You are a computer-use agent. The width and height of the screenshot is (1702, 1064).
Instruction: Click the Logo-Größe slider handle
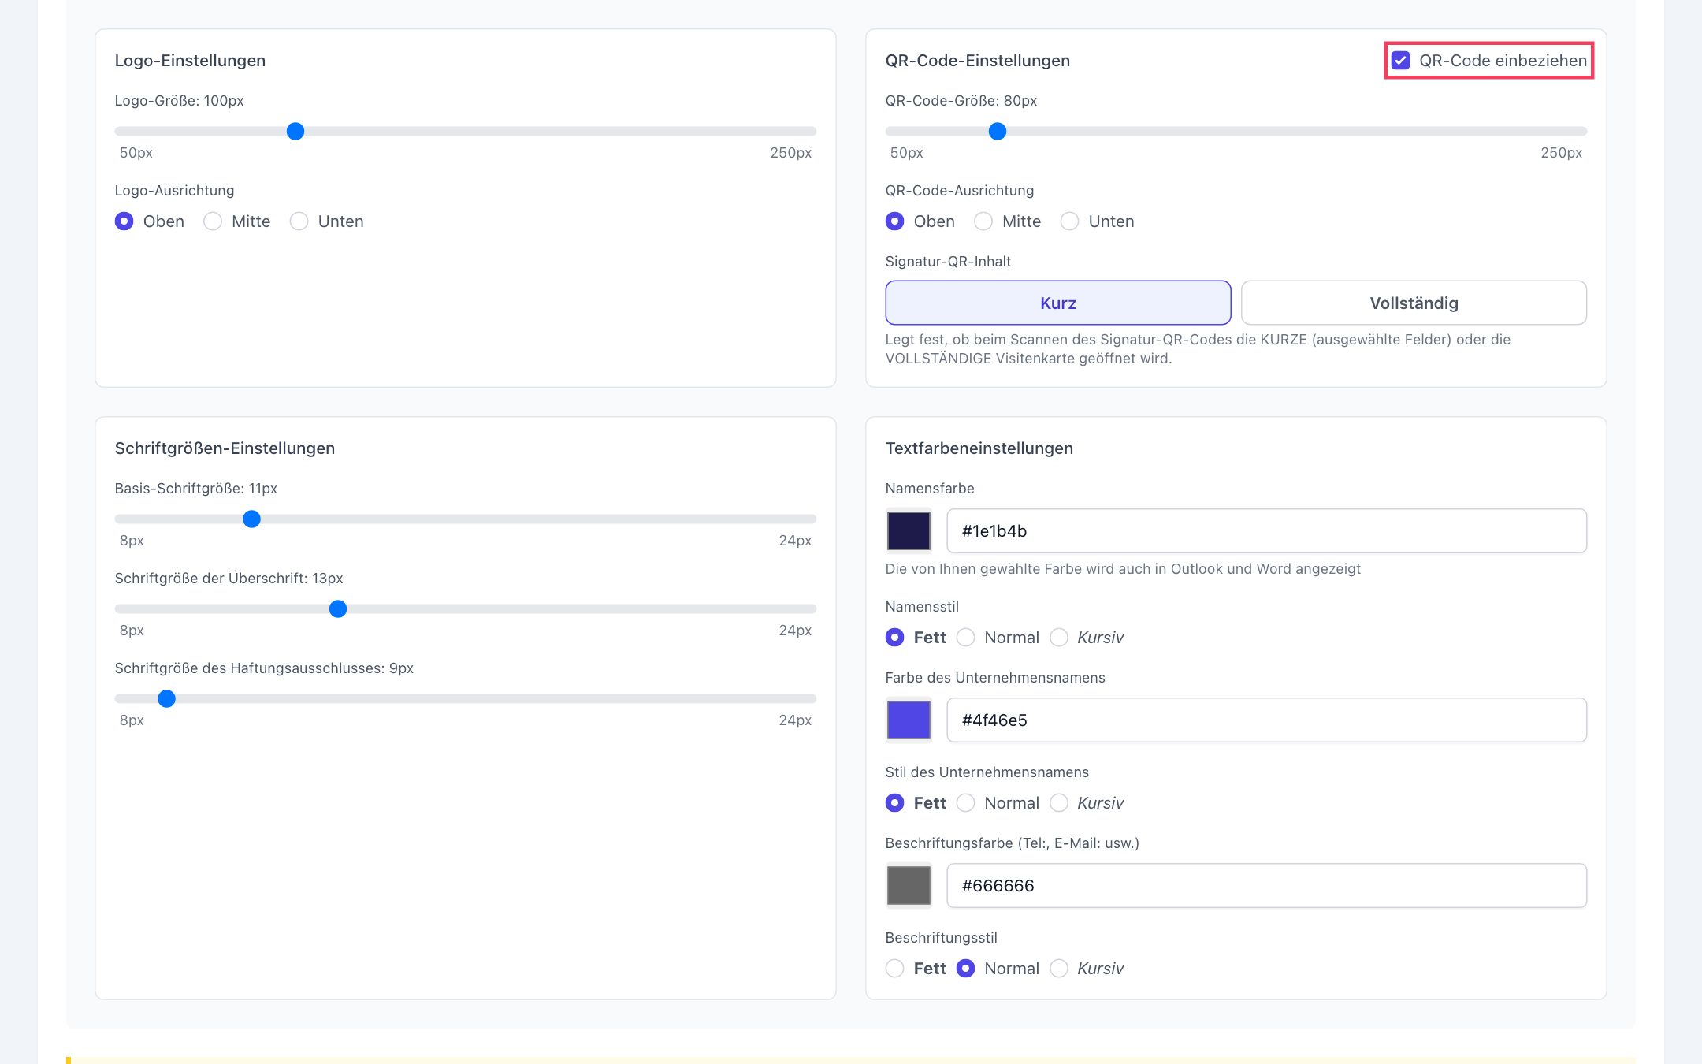click(x=295, y=132)
